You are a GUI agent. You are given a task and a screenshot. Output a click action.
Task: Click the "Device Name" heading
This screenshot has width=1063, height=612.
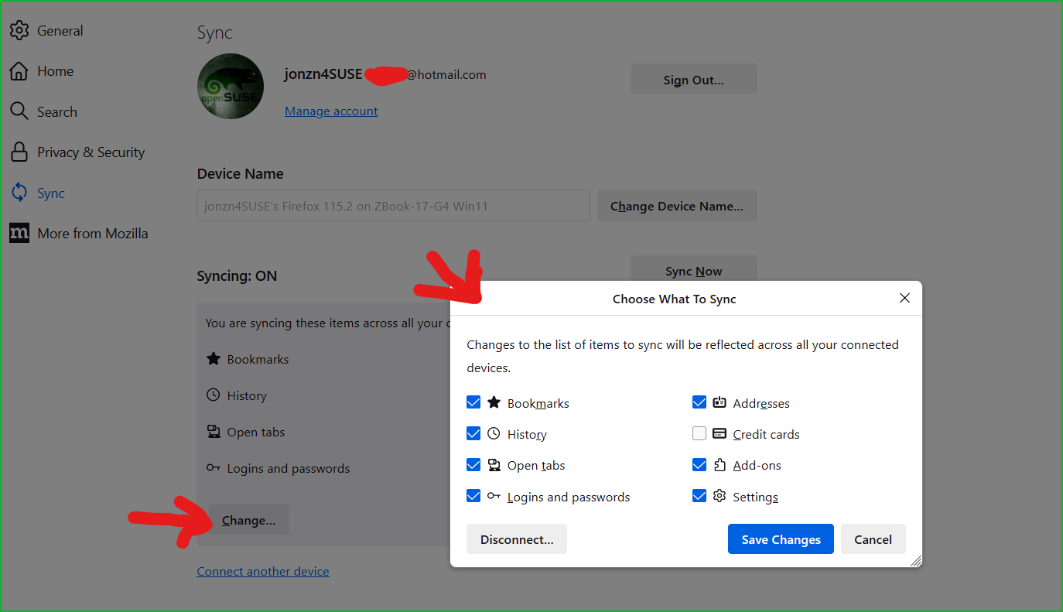(240, 173)
